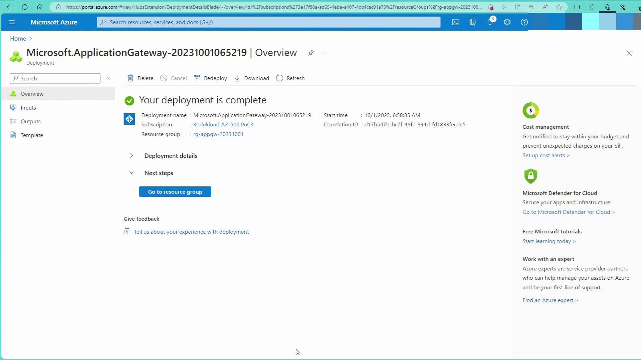Open the help question mark icon

[x=524, y=22]
